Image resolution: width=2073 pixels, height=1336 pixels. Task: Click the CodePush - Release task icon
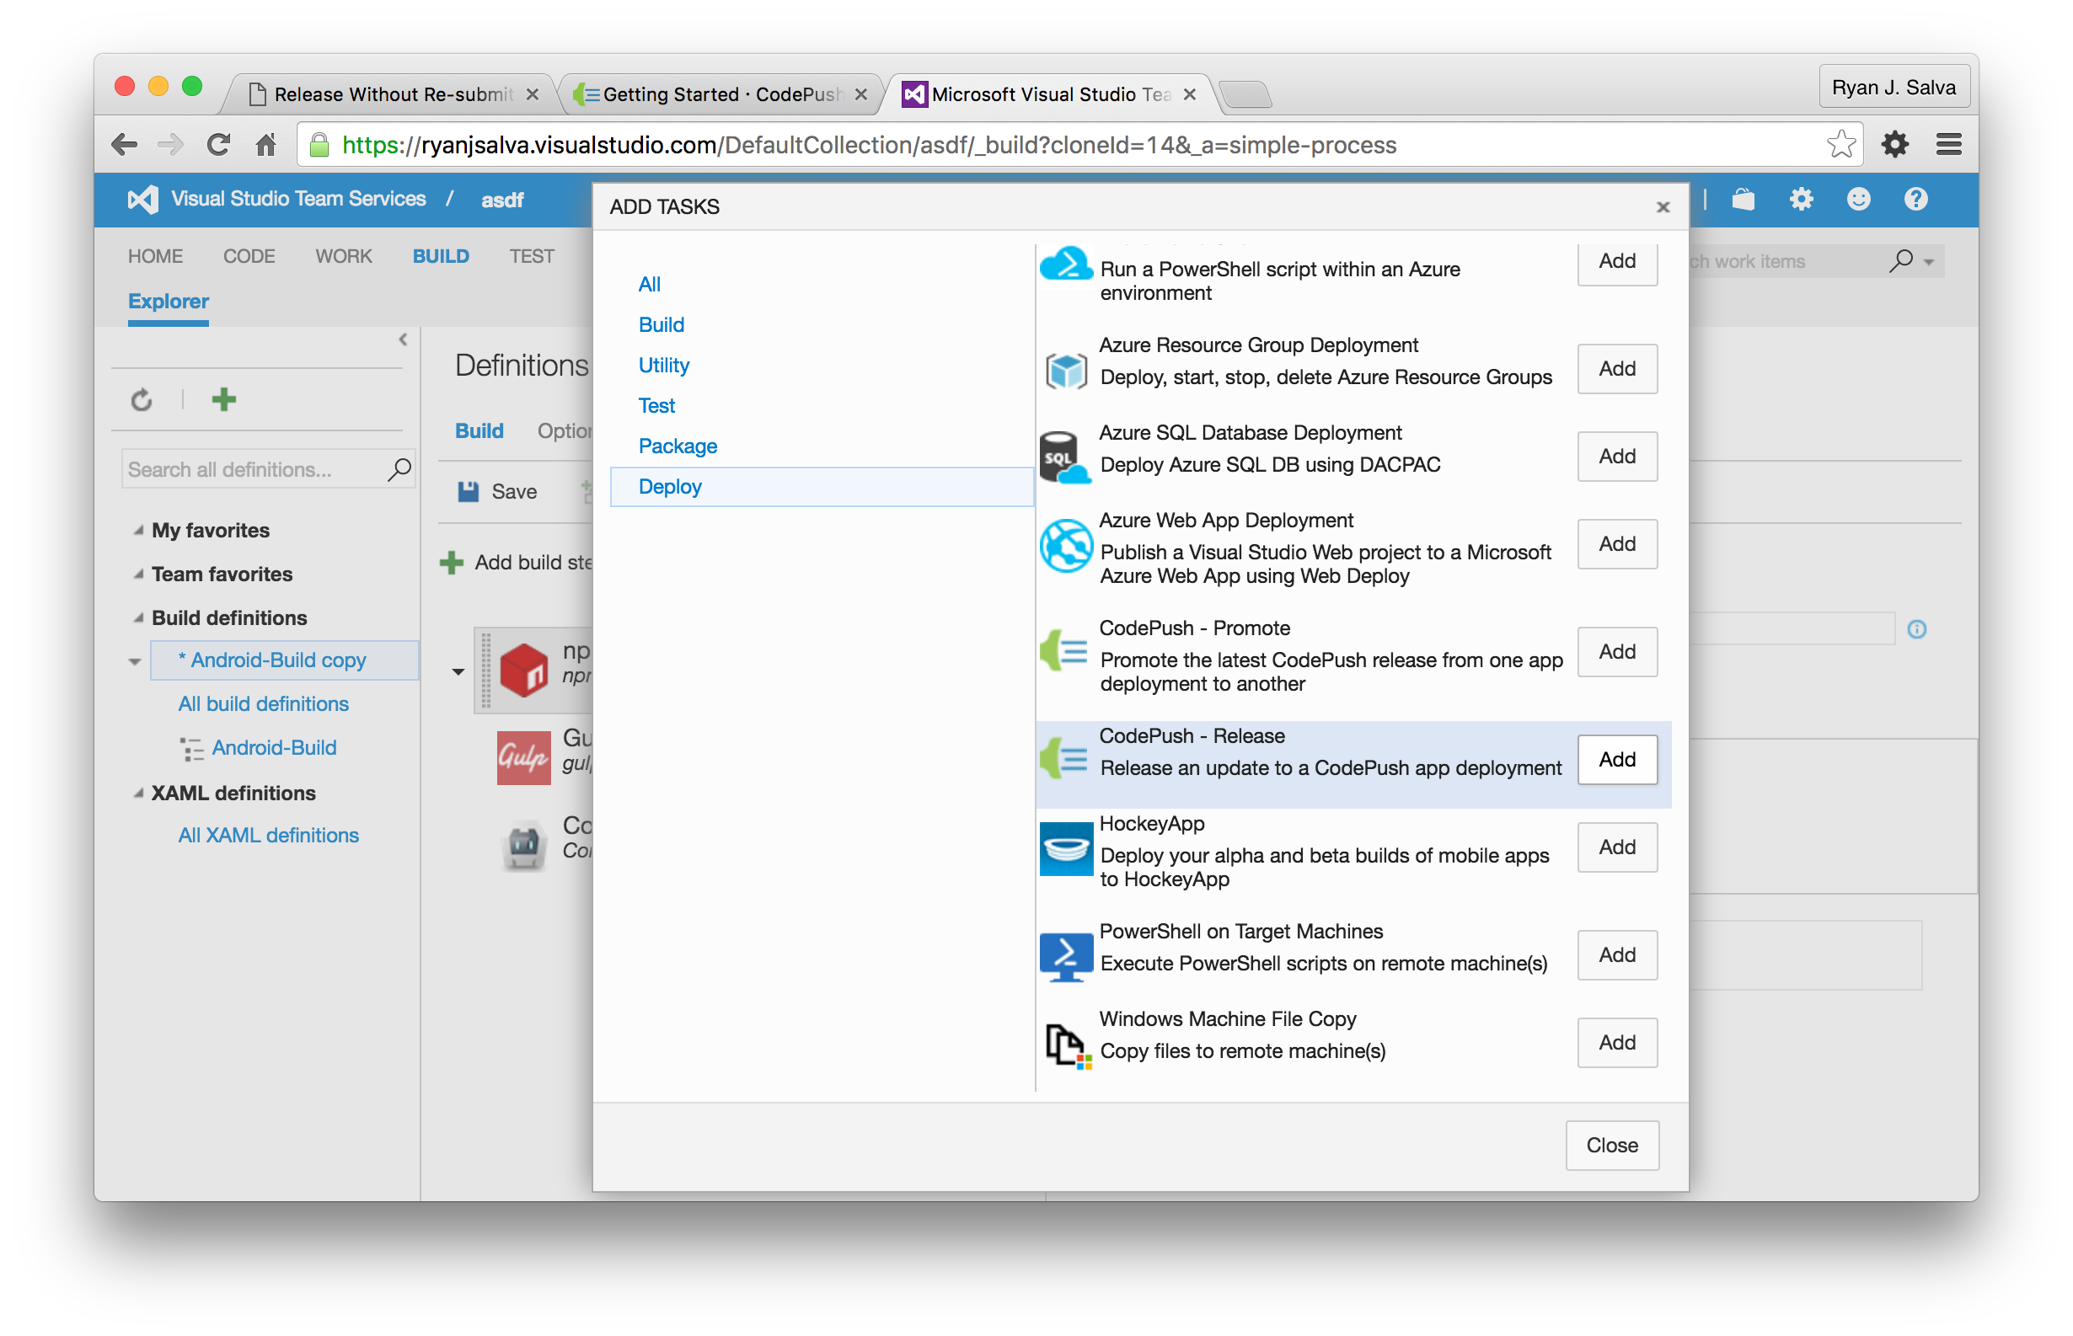pos(1063,759)
